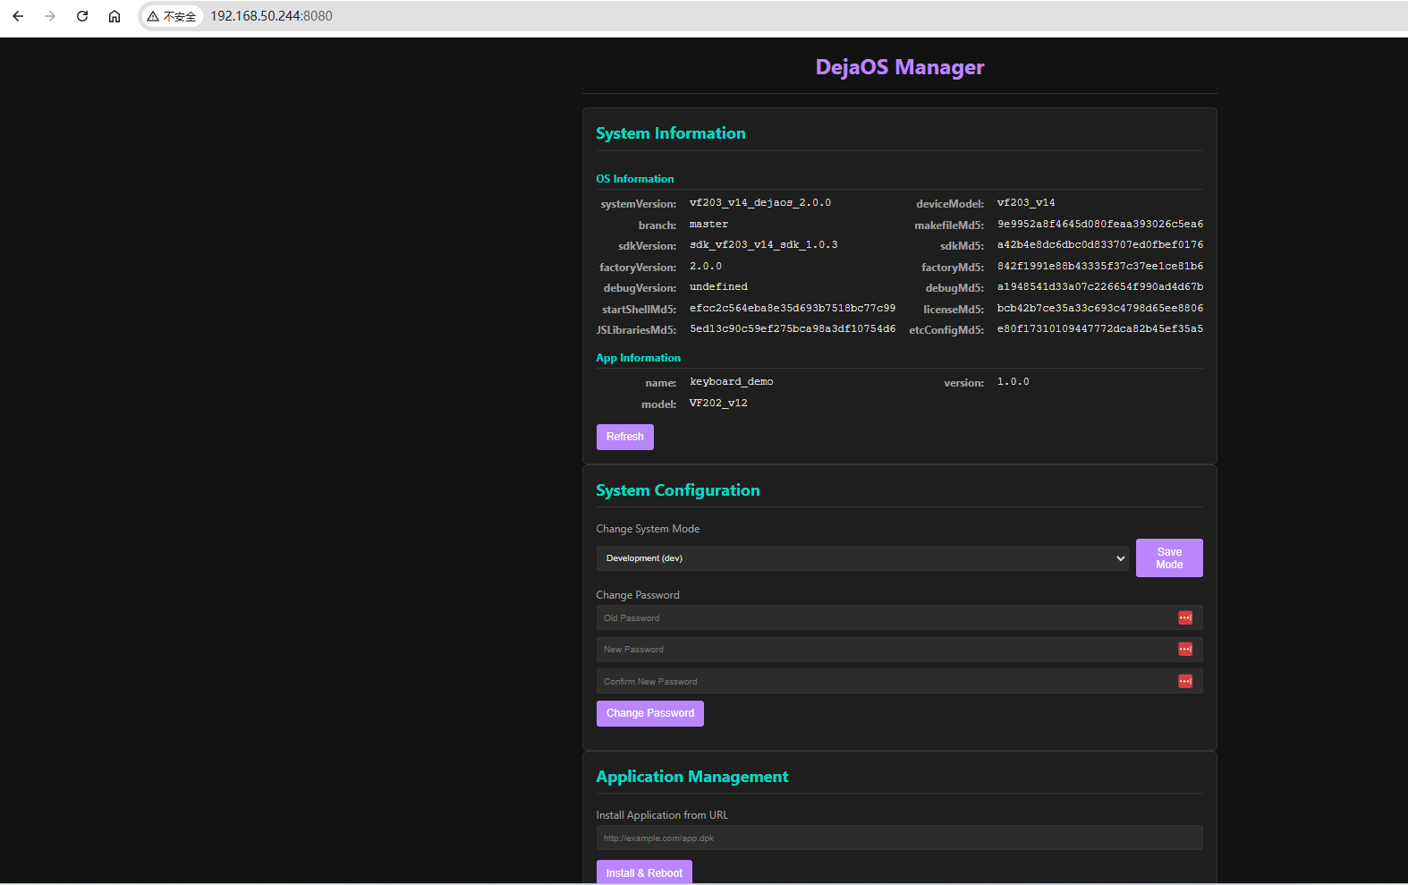The height and width of the screenshot is (885, 1408).
Task: Click password manager icon in Old Password field
Action: 1185,617
